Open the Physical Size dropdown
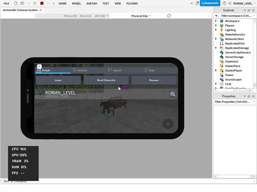This screenshot has height=192, width=257. click(141, 16)
